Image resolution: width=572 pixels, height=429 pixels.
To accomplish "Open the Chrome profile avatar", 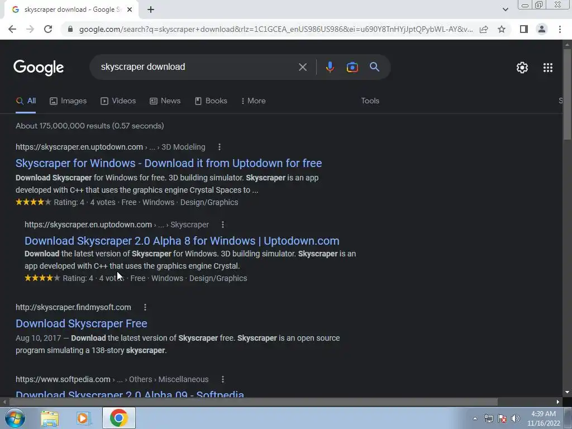I will 542,29.
